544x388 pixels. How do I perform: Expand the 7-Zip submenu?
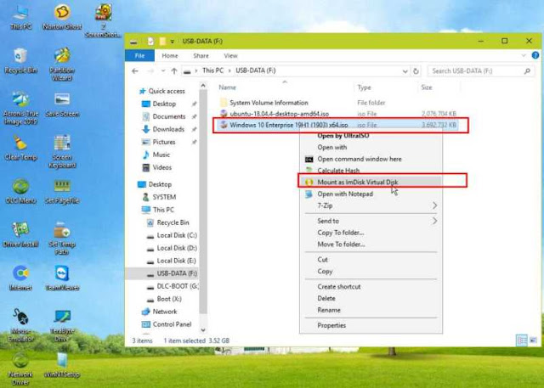pos(371,205)
